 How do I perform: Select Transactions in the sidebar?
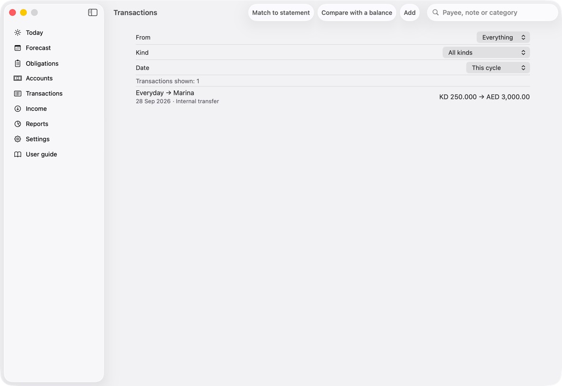tap(44, 93)
